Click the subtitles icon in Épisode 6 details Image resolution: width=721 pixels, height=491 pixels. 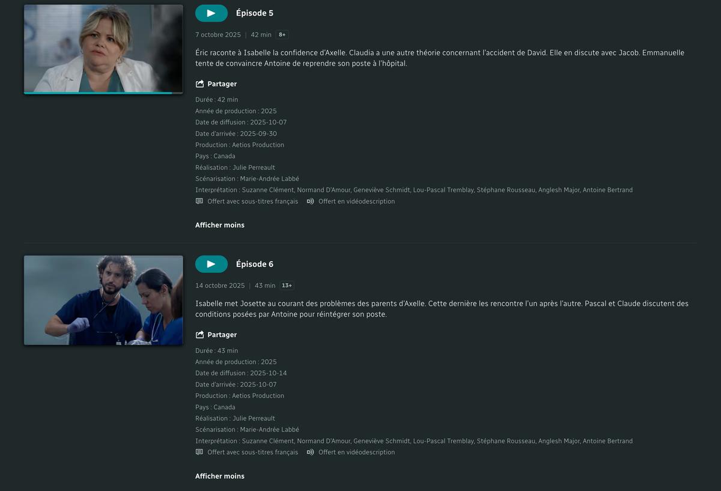pyautogui.click(x=199, y=452)
